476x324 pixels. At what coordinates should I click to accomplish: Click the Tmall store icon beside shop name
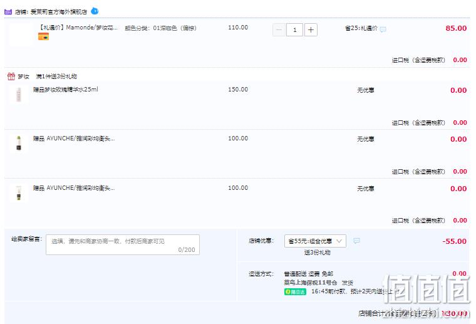pos(8,12)
